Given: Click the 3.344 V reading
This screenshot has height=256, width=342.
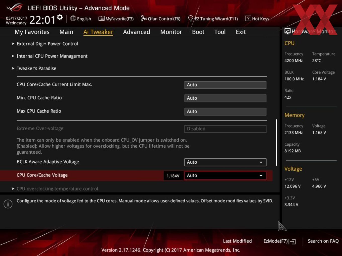Looking at the screenshot, I should pyautogui.click(x=291, y=205).
